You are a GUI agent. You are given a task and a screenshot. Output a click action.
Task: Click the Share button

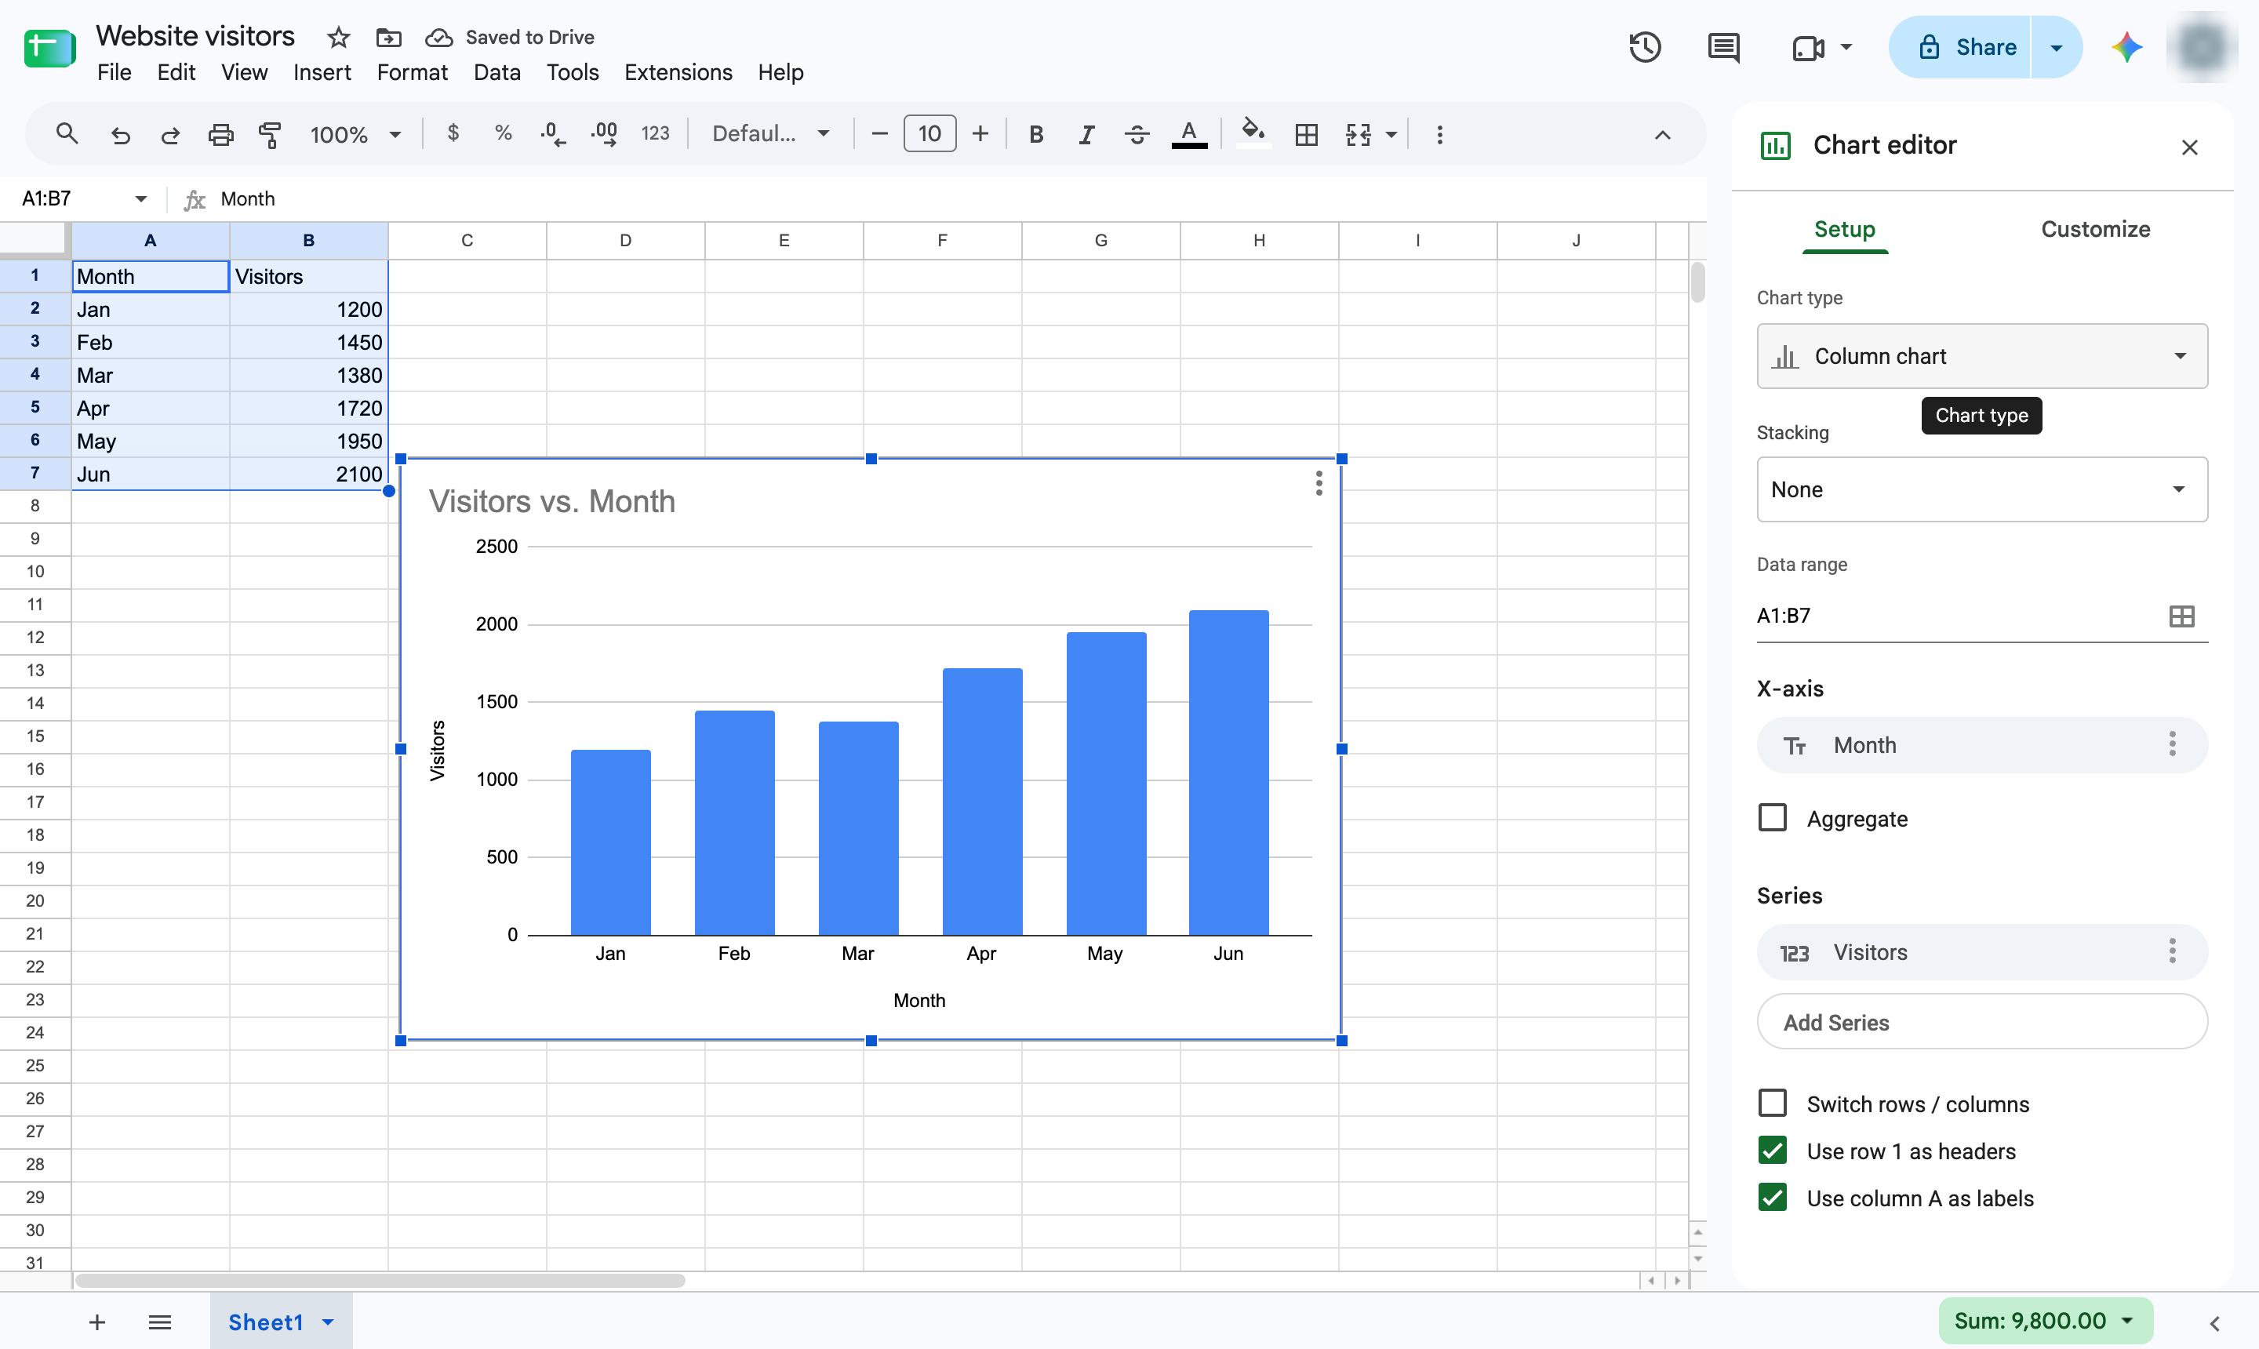point(1960,47)
